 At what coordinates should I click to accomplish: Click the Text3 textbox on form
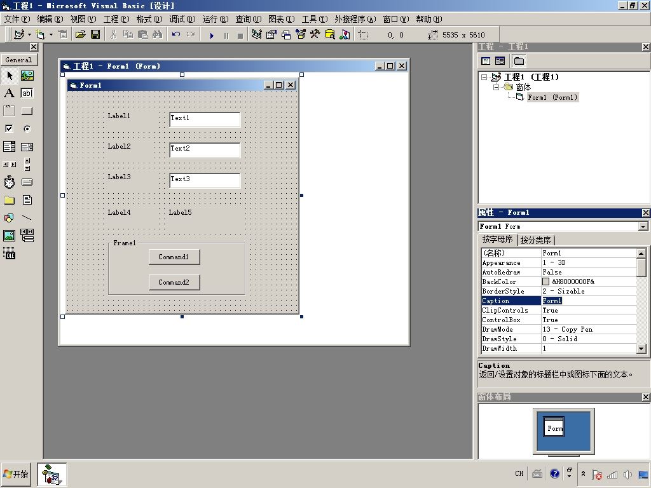click(x=205, y=180)
